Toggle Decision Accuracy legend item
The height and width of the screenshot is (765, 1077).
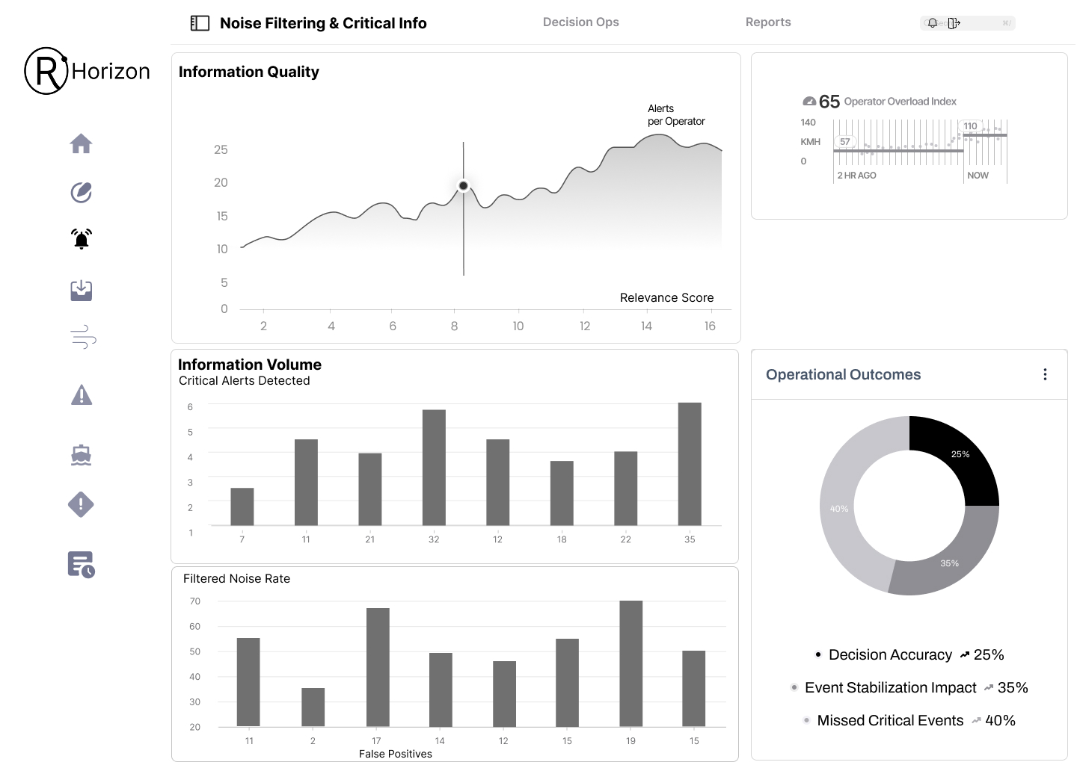tap(890, 655)
